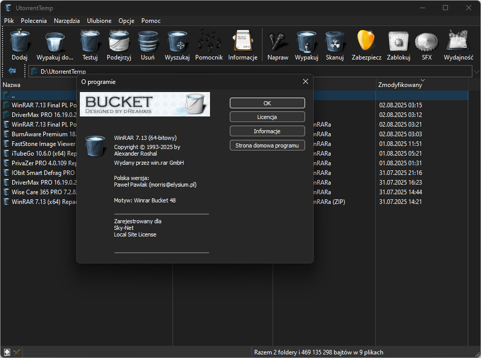
Task: Click the date 31.07.2025 14:21
Action: (x=400, y=201)
